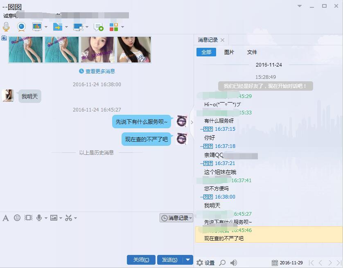Viewport: 343px width, 268px height.
Task: Click 您不方便吗 in history
Action: (217, 188)
